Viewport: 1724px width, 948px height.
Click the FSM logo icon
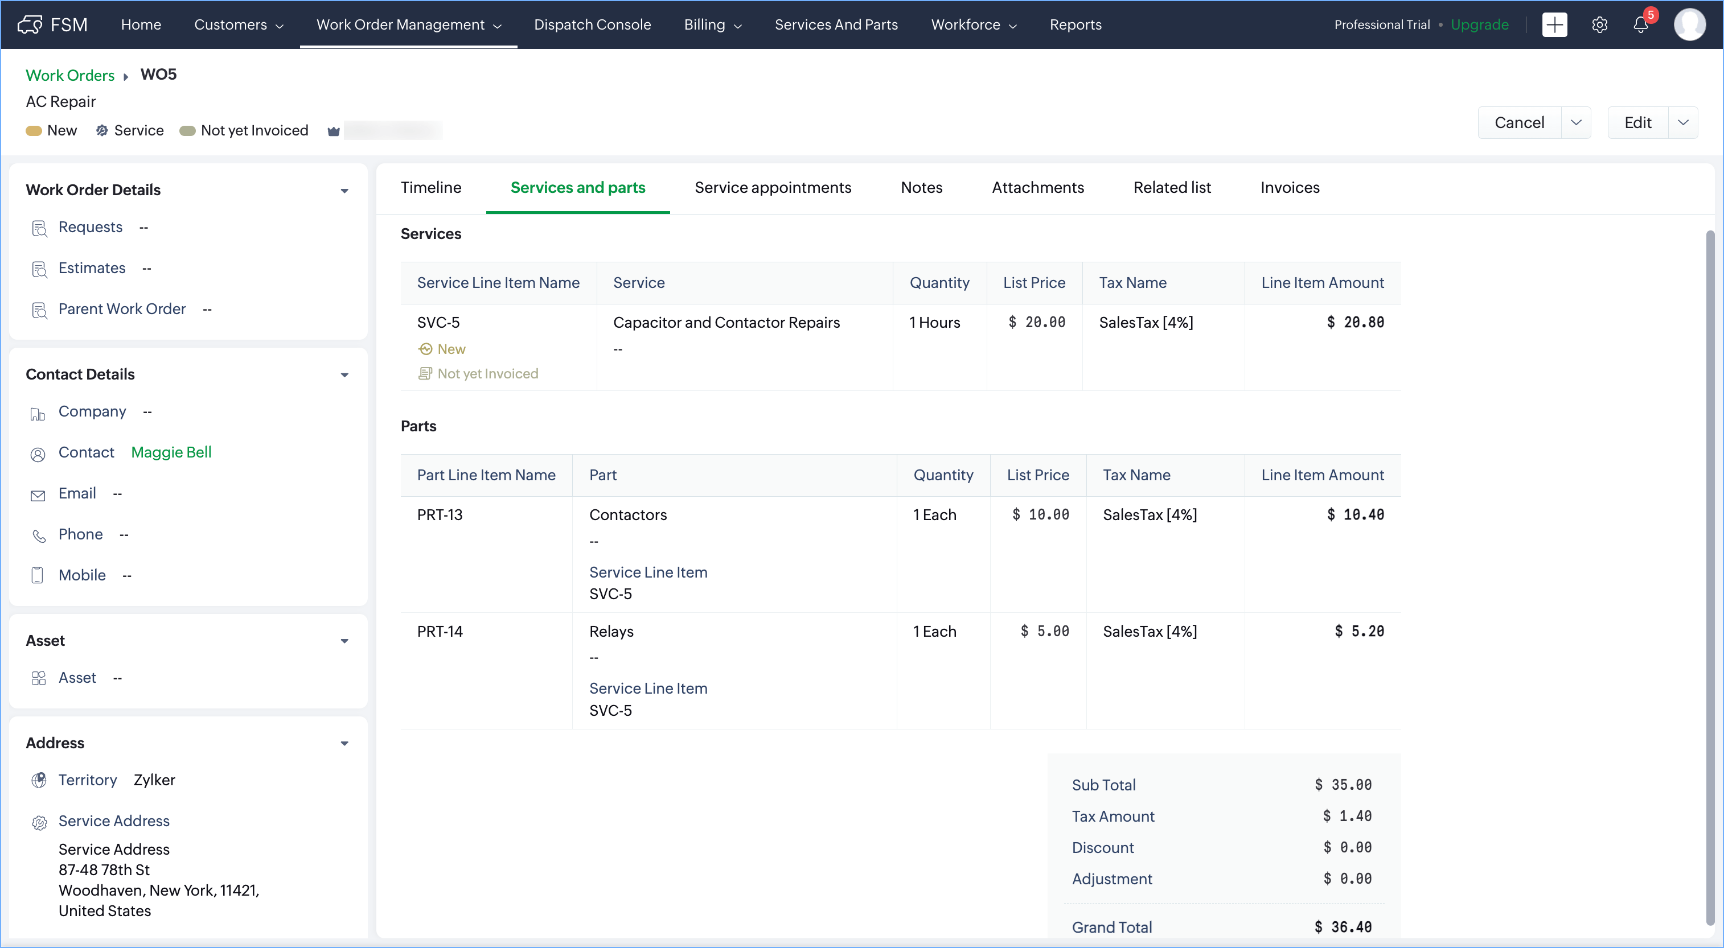pyautogui.click(x=30, y=25)
